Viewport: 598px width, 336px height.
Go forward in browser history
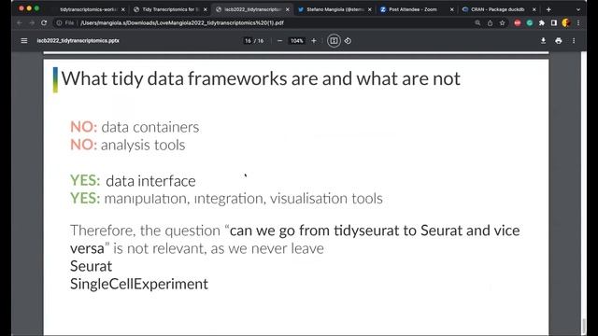(32, 22)
